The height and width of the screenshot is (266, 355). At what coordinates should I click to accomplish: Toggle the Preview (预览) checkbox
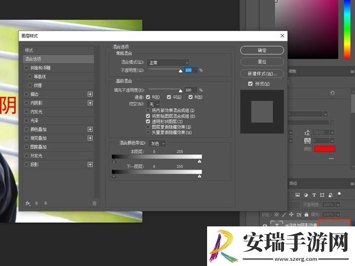[250, 84]
